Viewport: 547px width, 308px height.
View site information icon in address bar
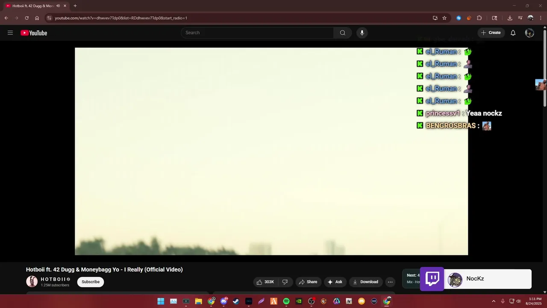click(x=49, y=18)
